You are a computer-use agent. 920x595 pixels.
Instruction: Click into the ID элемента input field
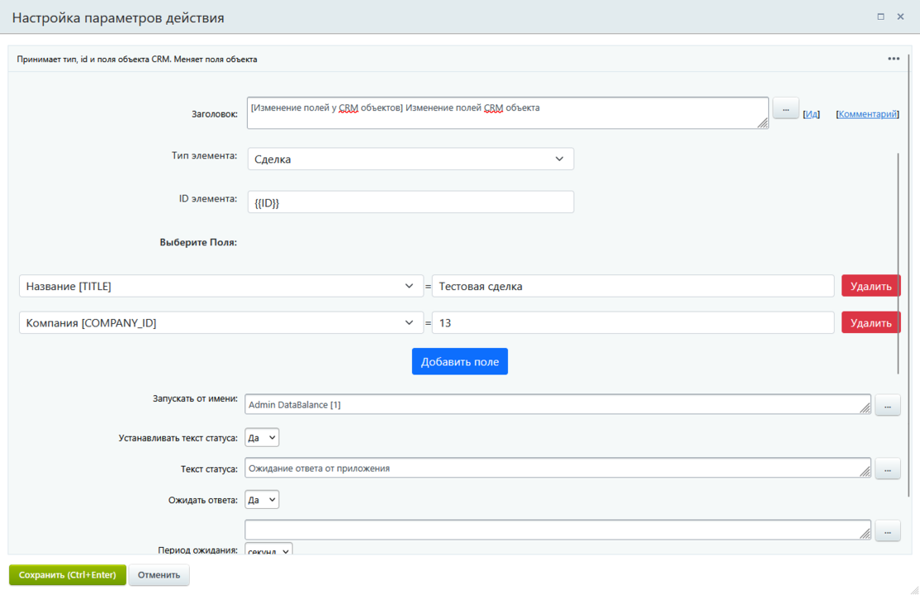coord(410,202)
